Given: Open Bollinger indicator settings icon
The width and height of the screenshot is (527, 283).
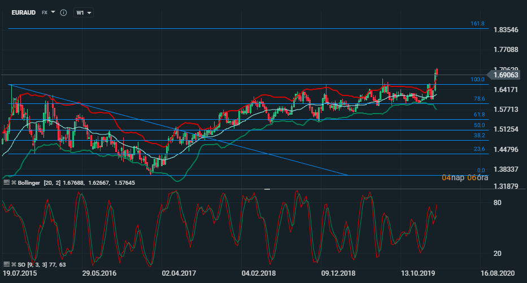Looking at the screenshot, I should 6,182.
